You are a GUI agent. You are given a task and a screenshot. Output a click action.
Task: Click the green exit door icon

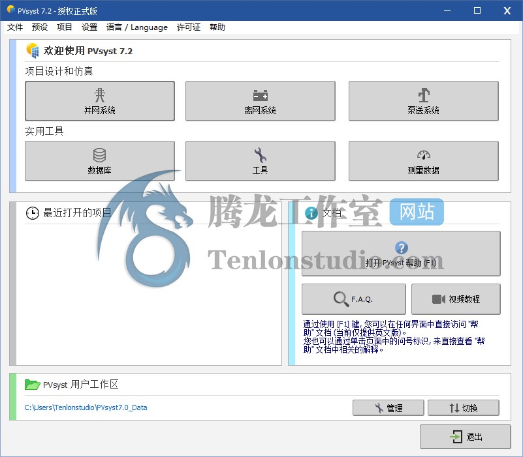pos(456,437)
